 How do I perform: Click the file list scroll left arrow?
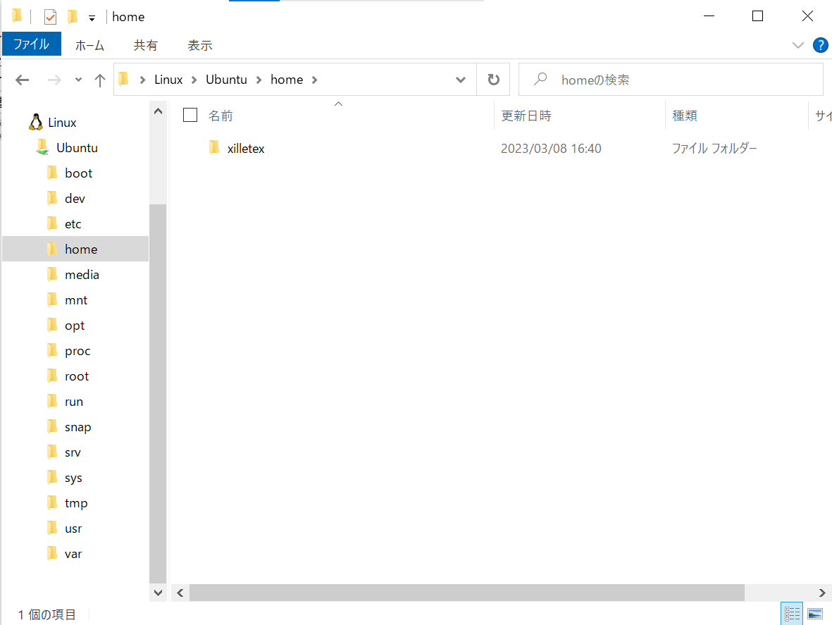[180, 593]
